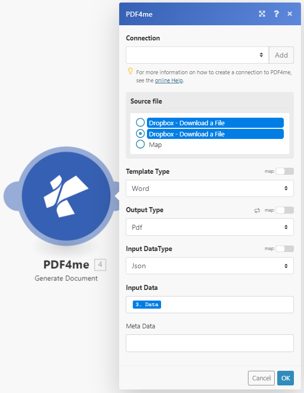Toggle the Template Type map switch
Viewport: 304px width, 393px height.
point(284,171)
